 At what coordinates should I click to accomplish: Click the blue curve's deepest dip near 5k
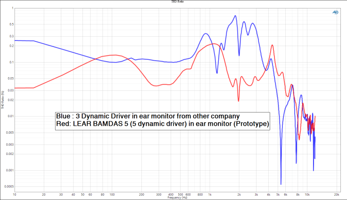coord(281,184)
